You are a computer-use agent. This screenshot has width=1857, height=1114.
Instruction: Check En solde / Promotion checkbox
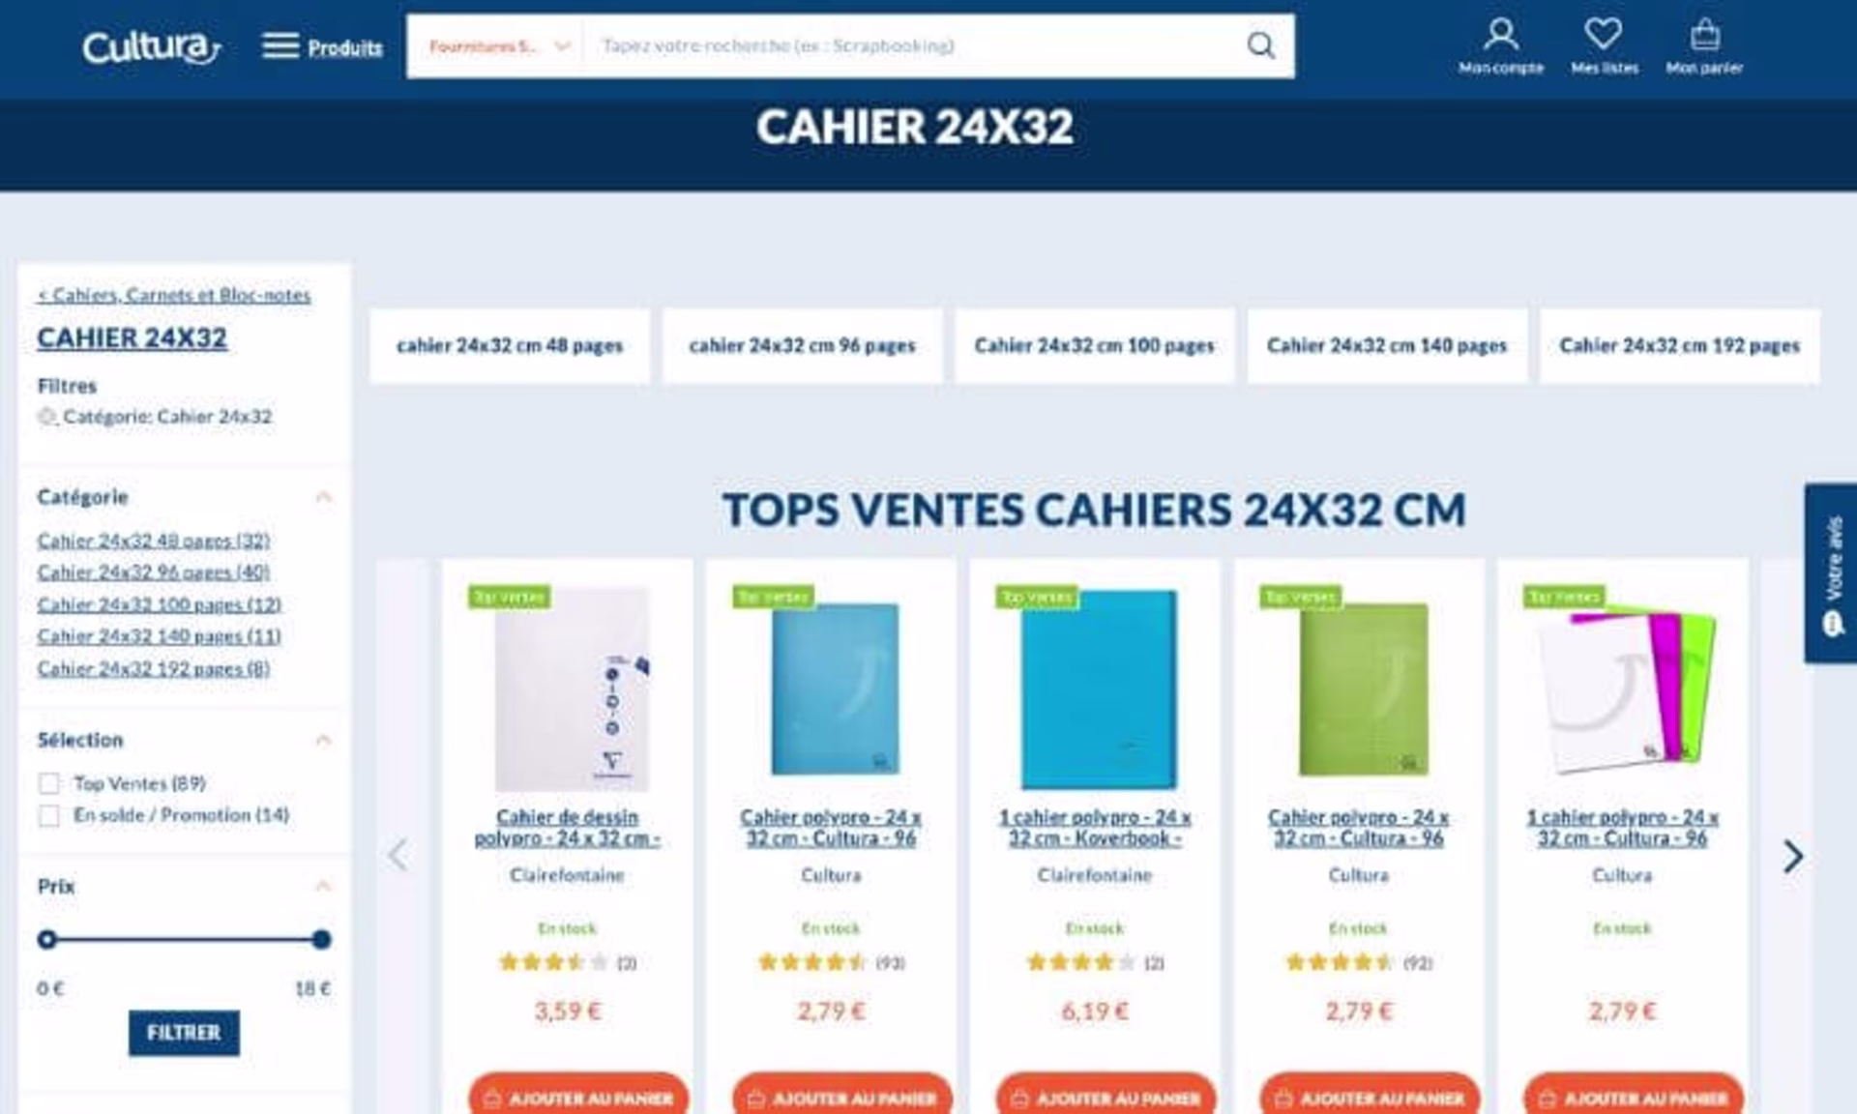click(48, 816)
